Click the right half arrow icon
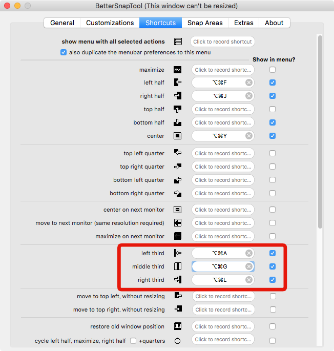The height and width of the screenshot is (351, 334). coord(178,96)
